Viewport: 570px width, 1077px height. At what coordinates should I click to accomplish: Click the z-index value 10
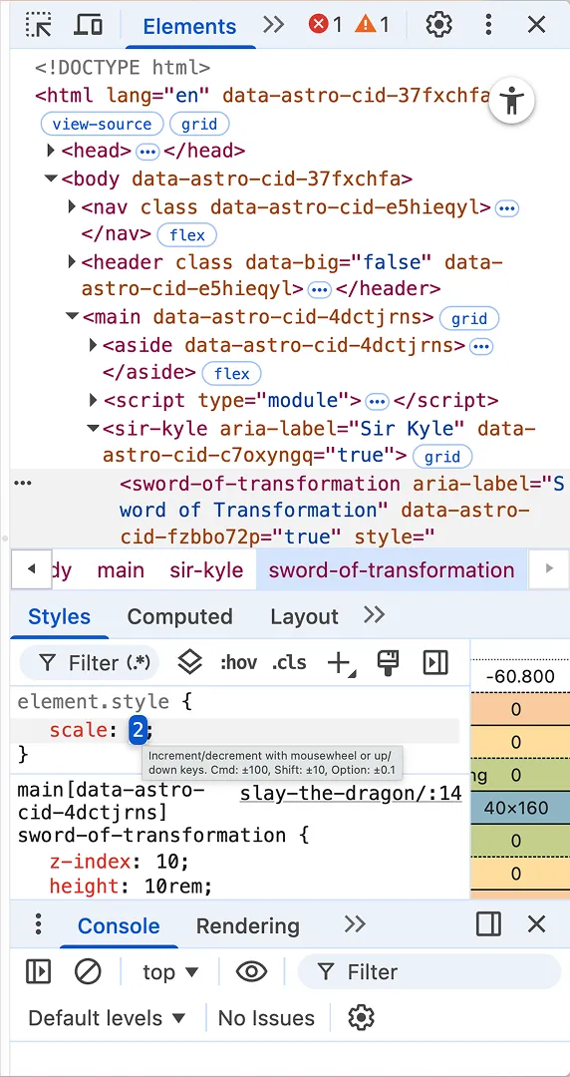(168, 860)
